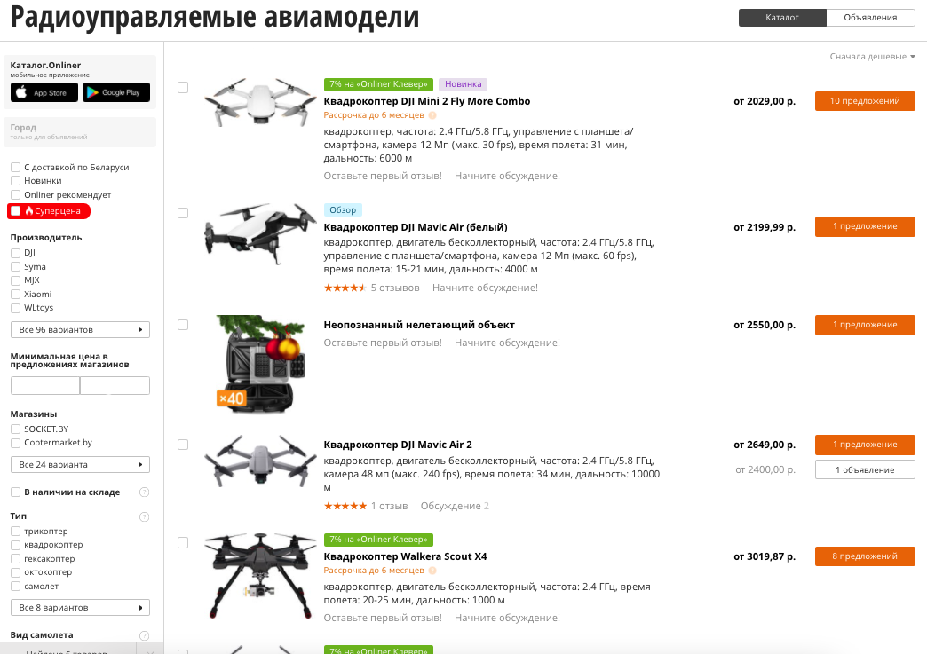Click the minimum price input field

(x=45, y=385)
